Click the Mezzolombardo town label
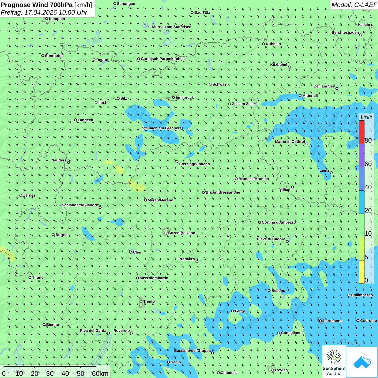 point(154,278)
